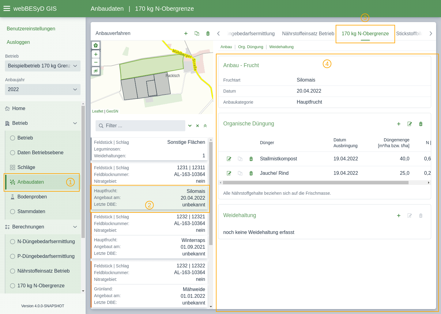Open Benutzereinstellungen link
The height and width of the screenshot is (314, 441).
click(31, 29)
